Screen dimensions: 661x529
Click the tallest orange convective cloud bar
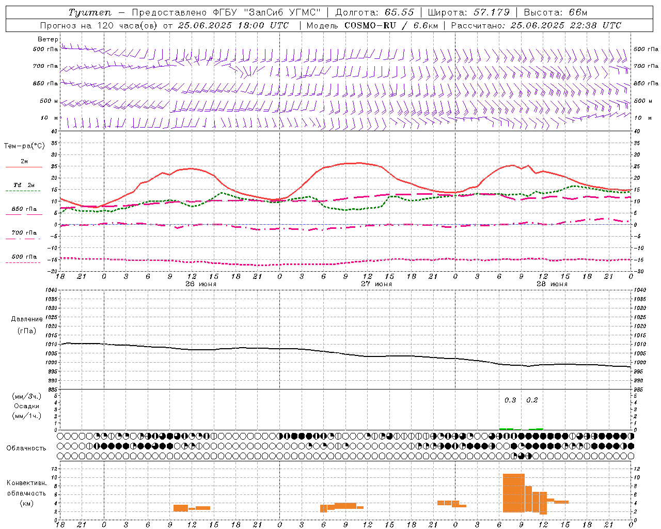(x=514, y=493)
